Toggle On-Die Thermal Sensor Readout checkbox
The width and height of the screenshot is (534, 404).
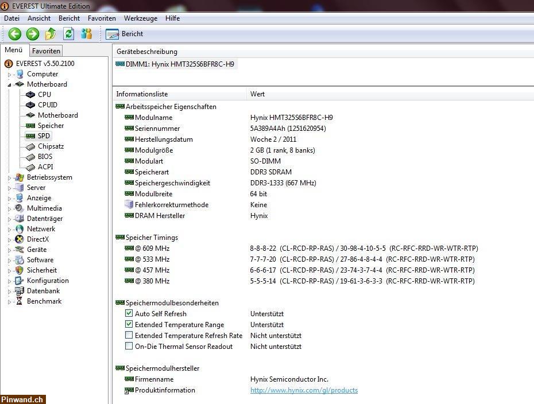(129, 347)
